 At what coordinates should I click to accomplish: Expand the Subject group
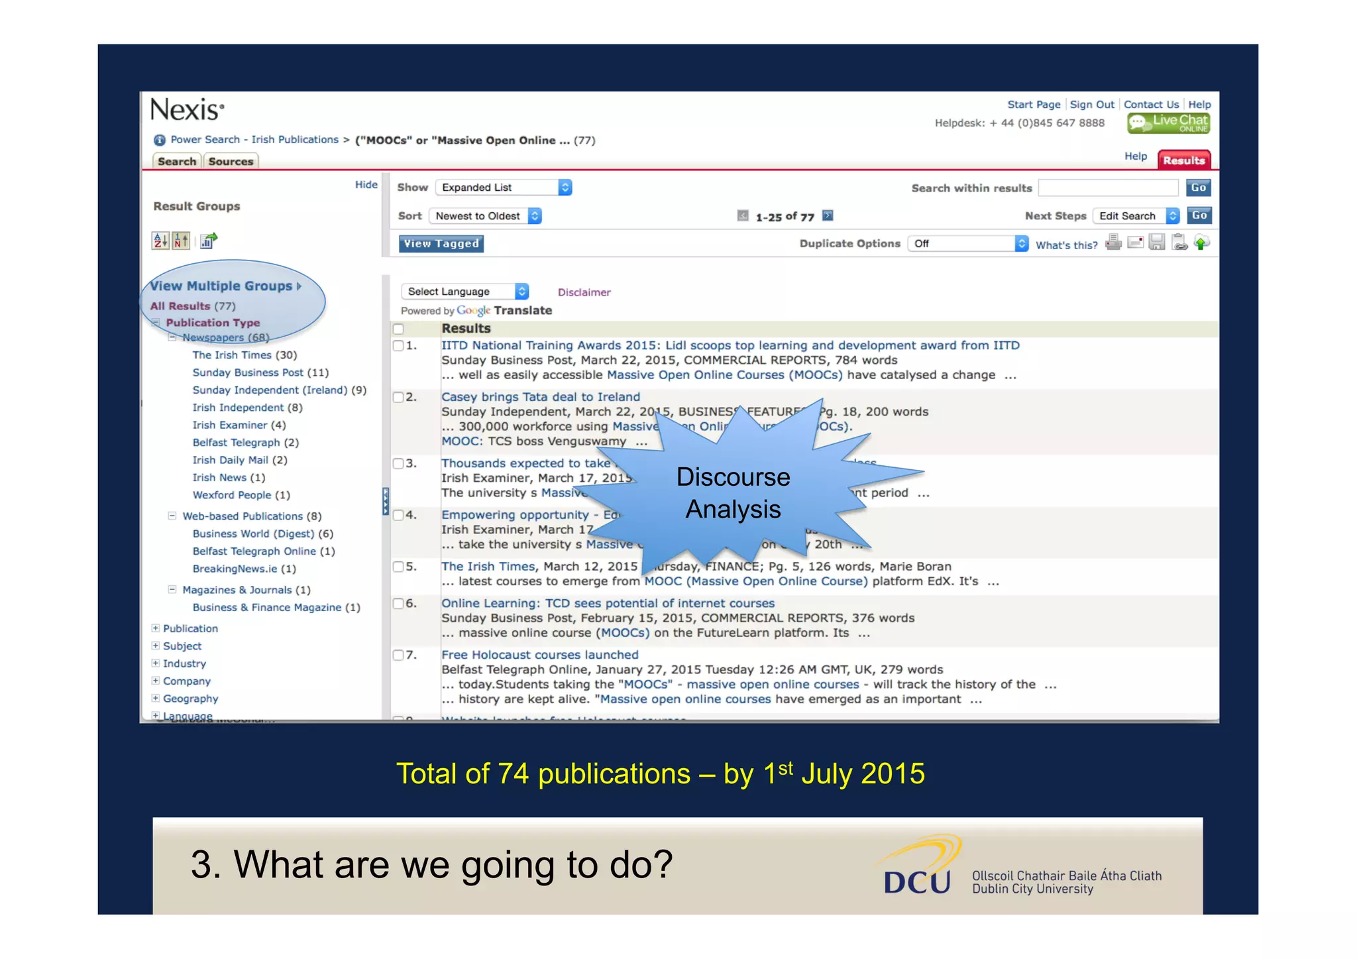tap(156, 646)
